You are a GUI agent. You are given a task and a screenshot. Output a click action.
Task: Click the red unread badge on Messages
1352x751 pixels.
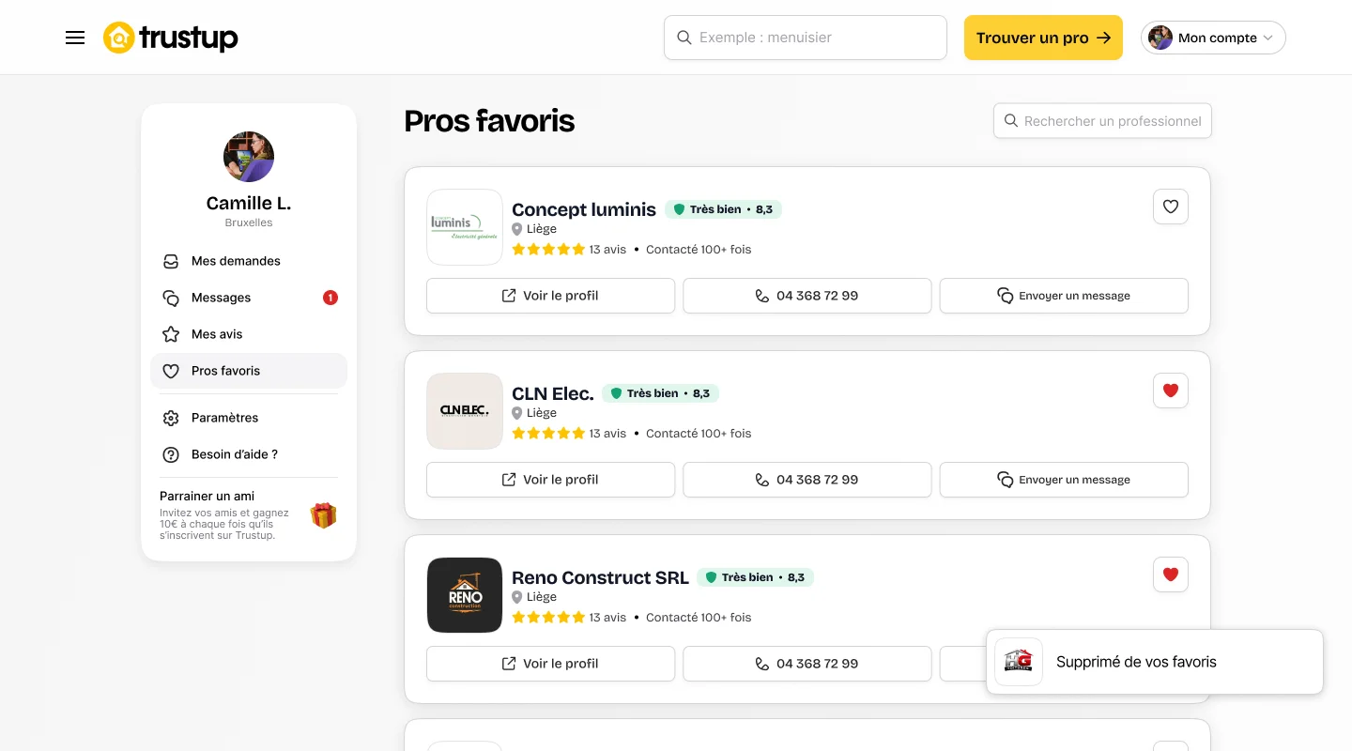point(330,298)
